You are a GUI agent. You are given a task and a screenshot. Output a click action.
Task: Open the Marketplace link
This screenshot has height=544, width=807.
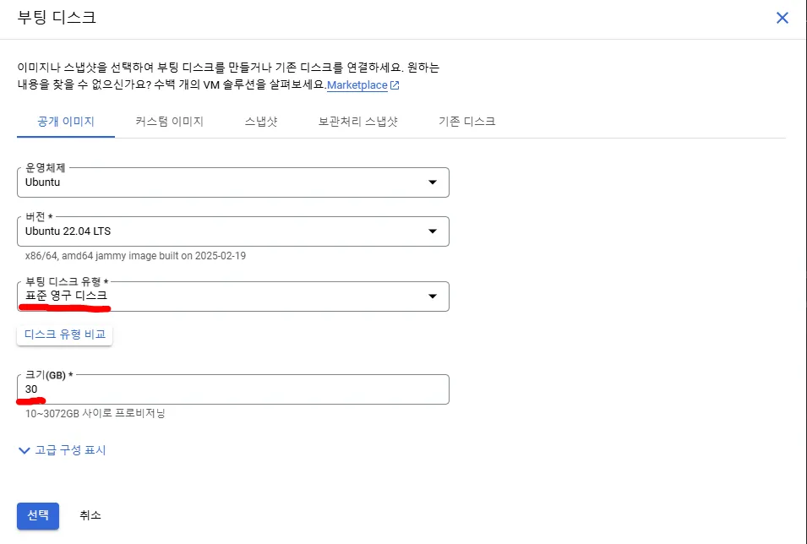pos(357,85)
